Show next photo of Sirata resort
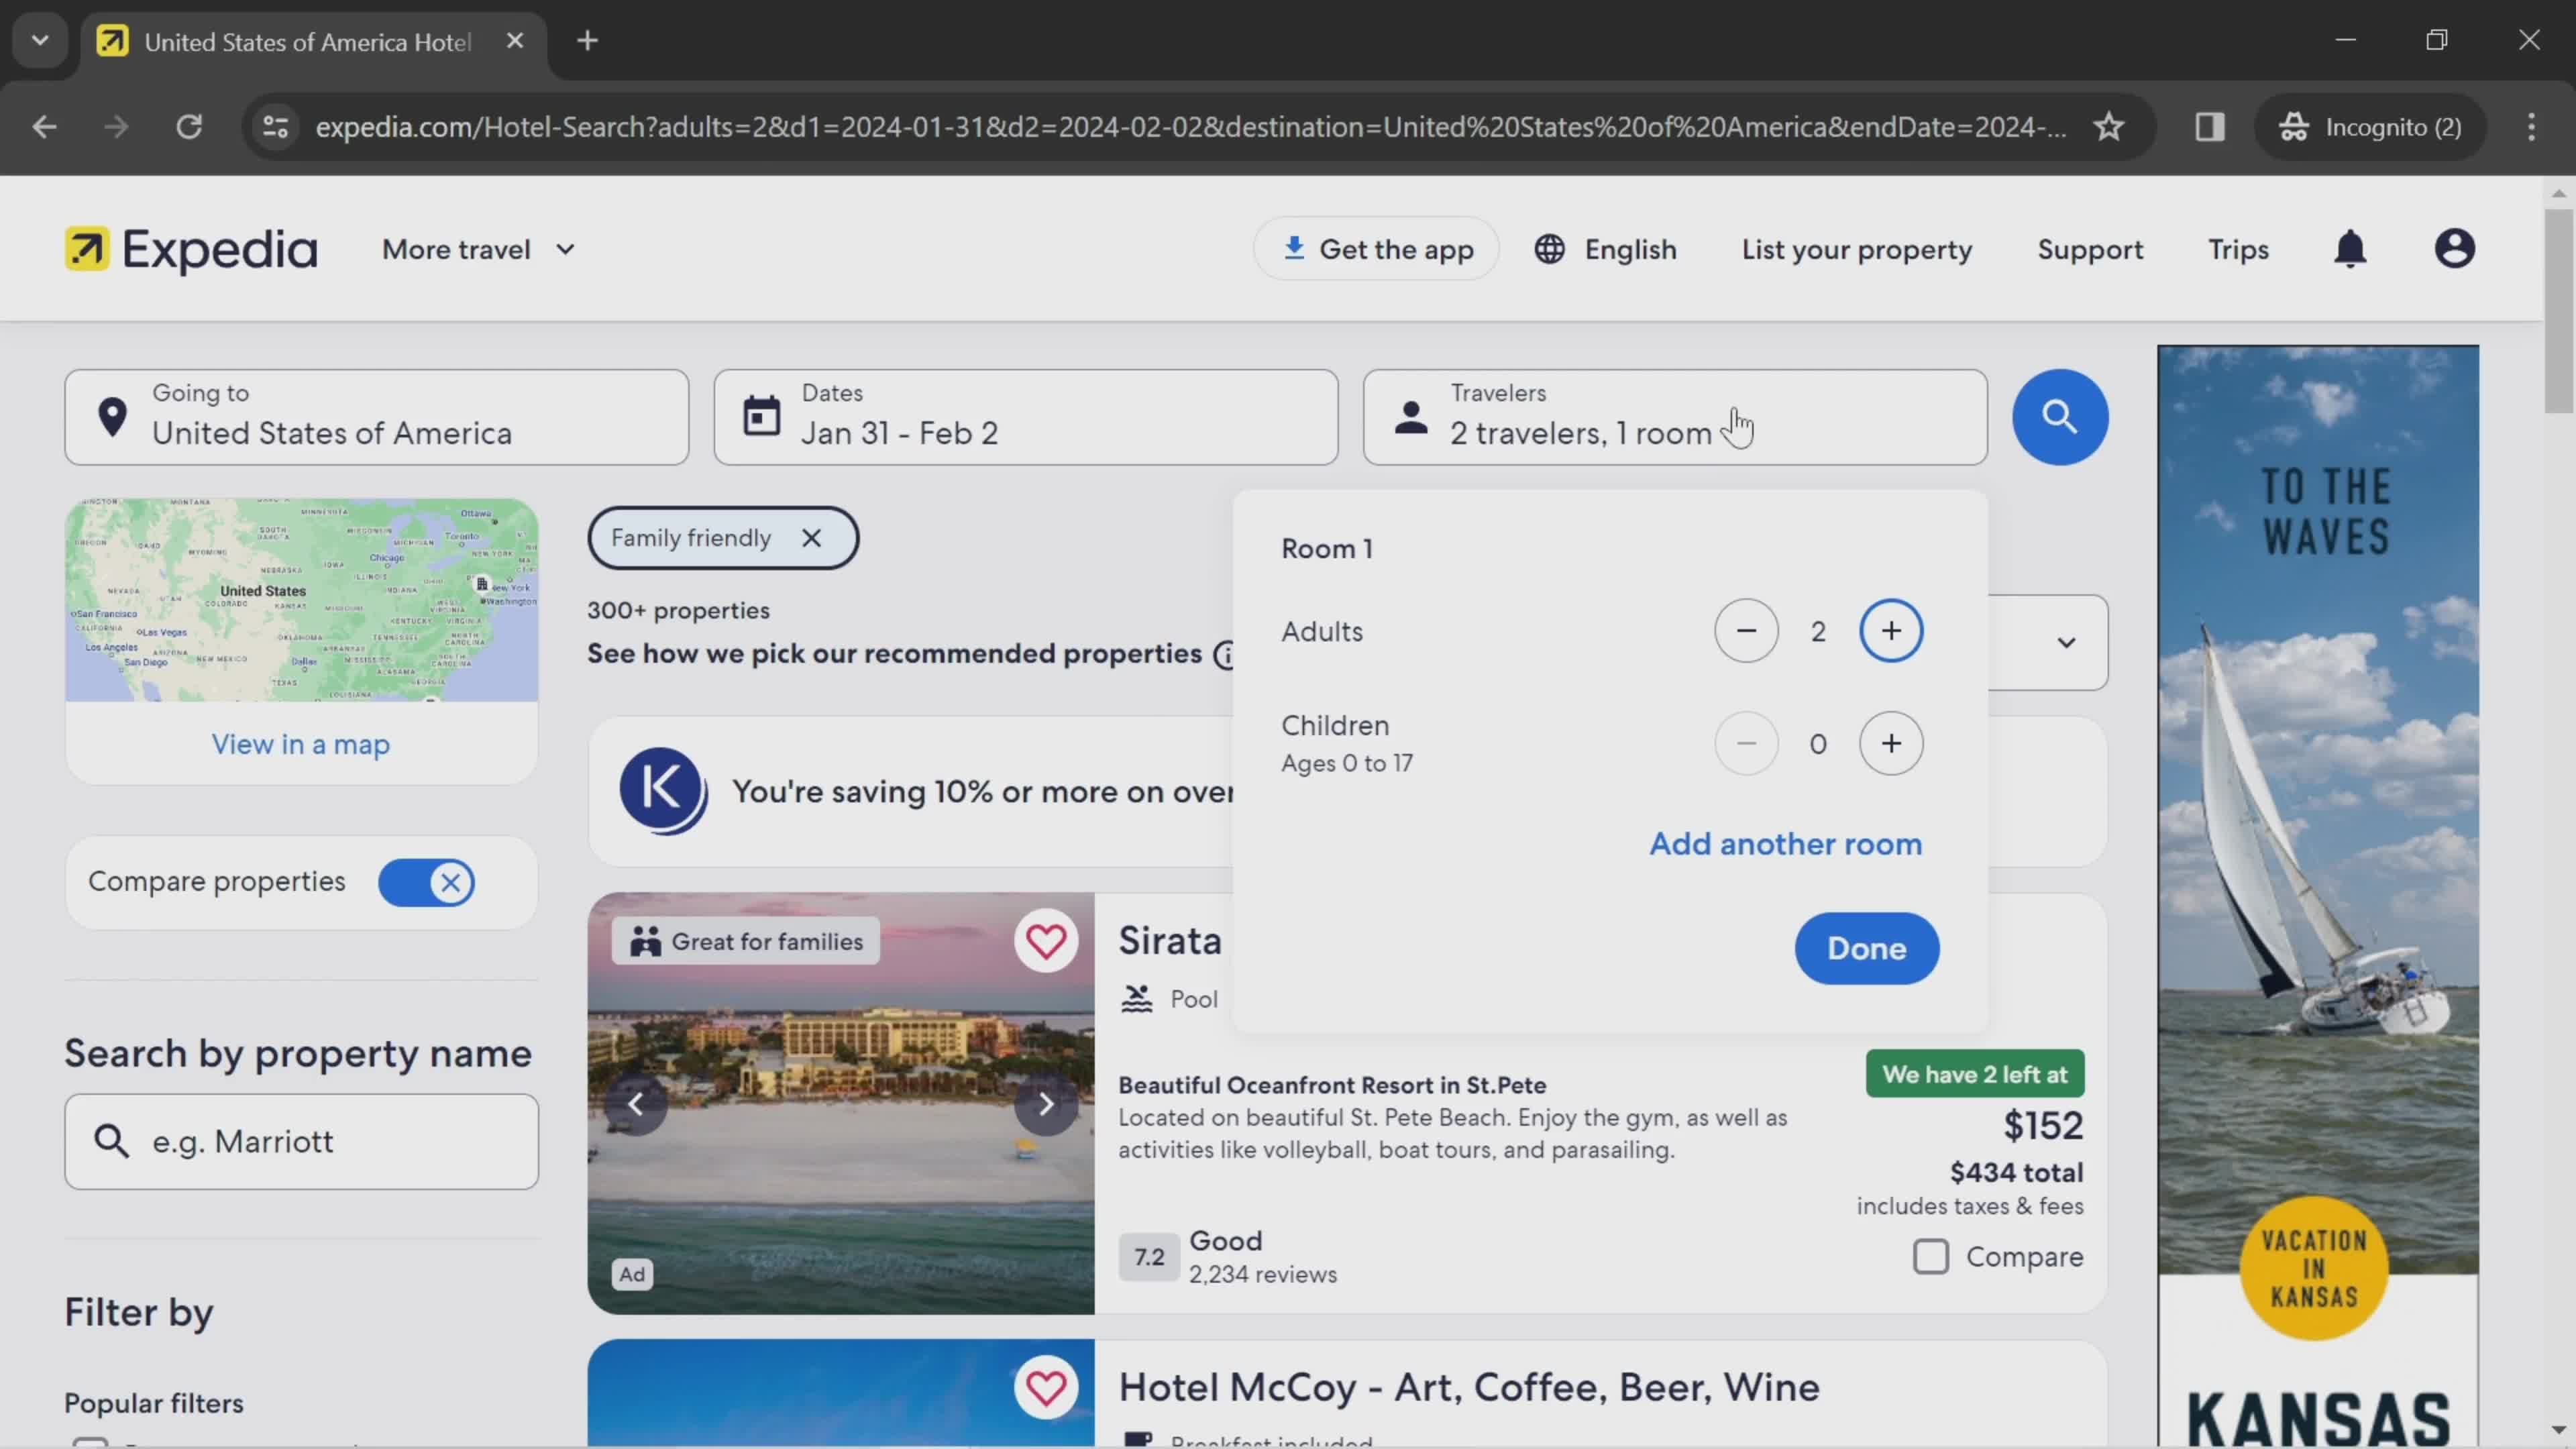 point(1046,1104)
